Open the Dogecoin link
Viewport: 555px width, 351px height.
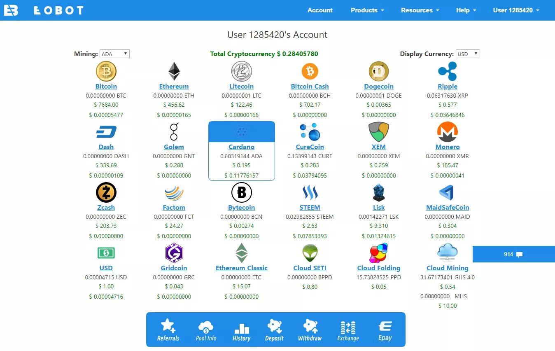point(379,87)
